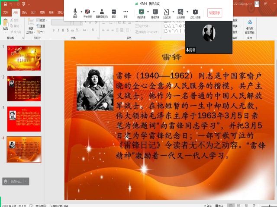This screenshot has height=207, width=277.
Task: Open the Section (节) dropdown
Action: coord(40,32)
